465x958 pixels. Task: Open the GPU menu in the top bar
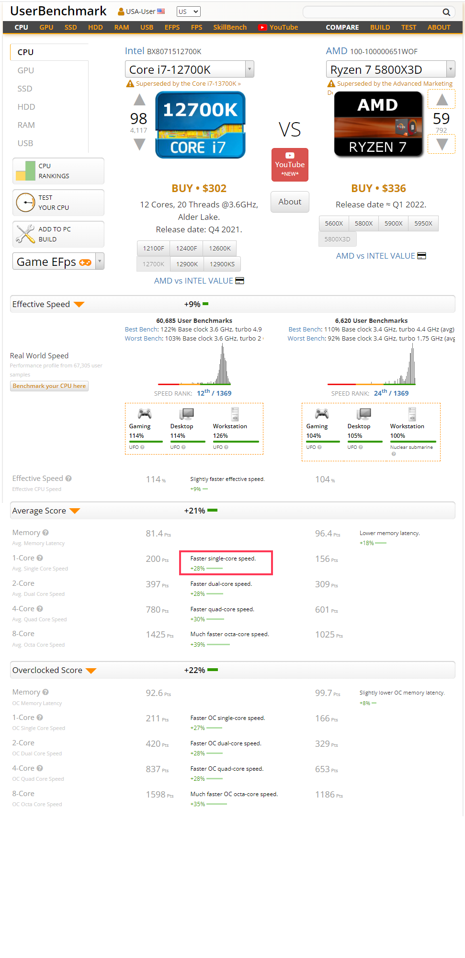[x=46, y=27]
